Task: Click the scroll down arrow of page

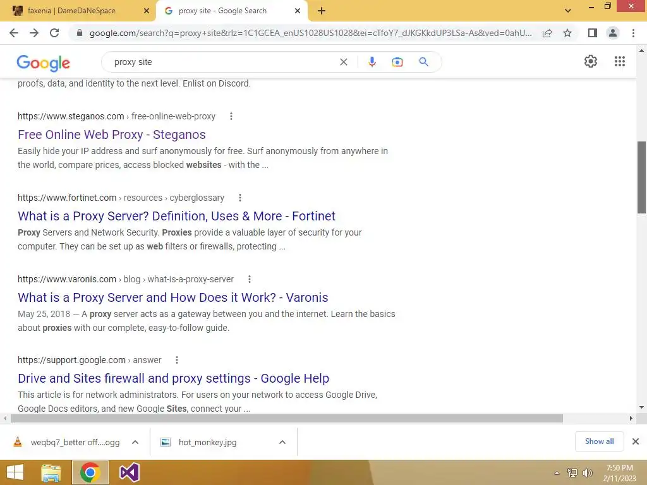Action: pos(641,407)
